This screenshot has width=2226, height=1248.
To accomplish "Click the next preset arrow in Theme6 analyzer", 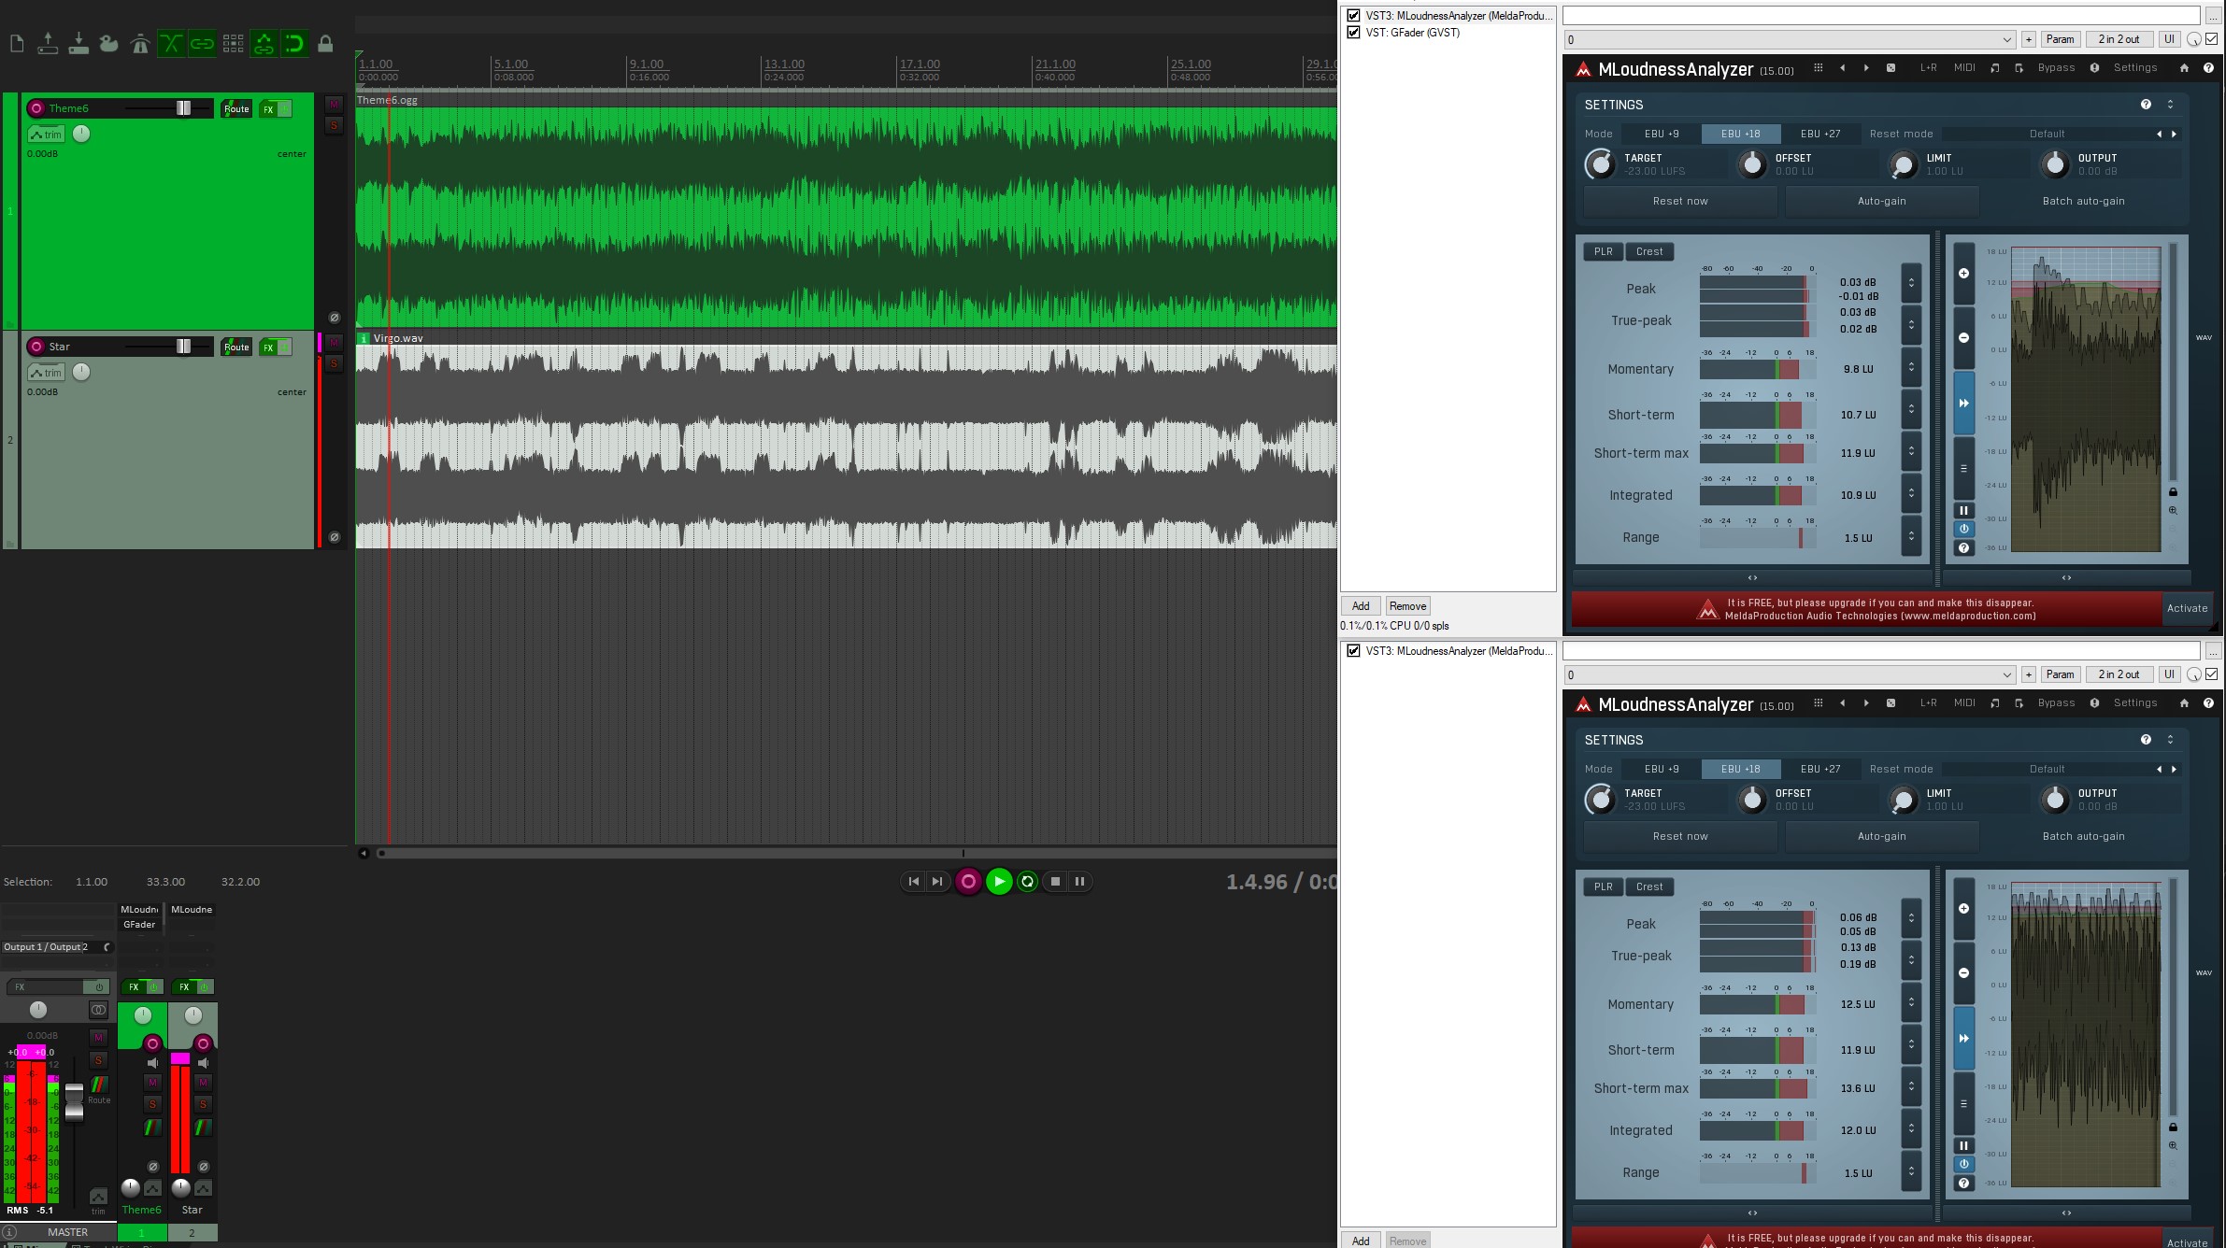I will point(1866,68).
